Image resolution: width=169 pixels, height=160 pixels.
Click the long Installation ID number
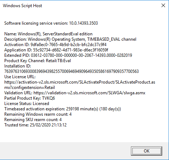tap(72, 71)
